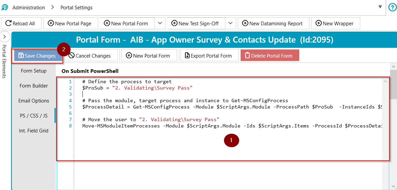Click the Administration breadcrumb

[x=29, y=8]
